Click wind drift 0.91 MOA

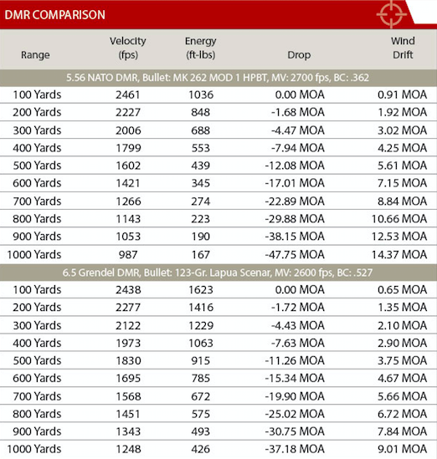[402, 94]
